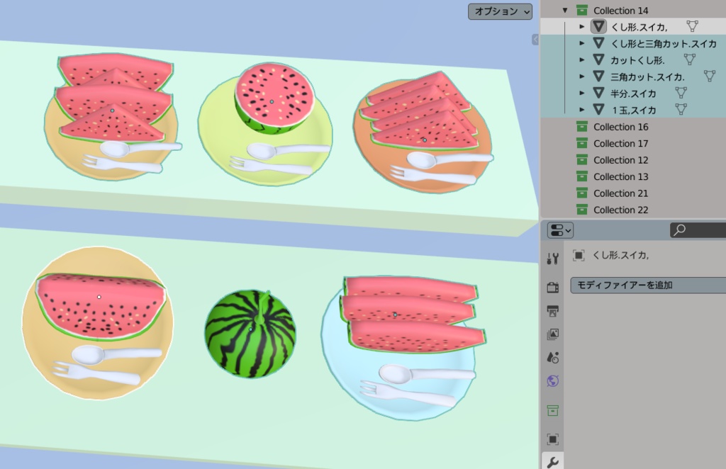The height and width of the screenshot is (469, 726).
Task: Click the Collection 12 box icon
Action: (582, 160)
